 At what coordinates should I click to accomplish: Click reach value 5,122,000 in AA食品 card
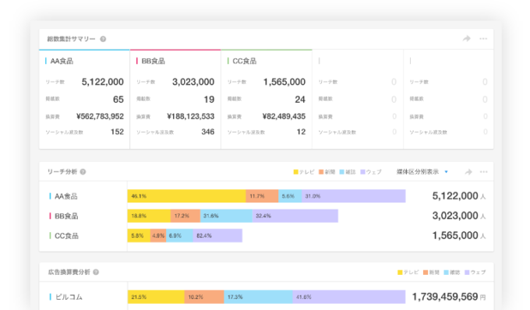[x=102, y=82]
